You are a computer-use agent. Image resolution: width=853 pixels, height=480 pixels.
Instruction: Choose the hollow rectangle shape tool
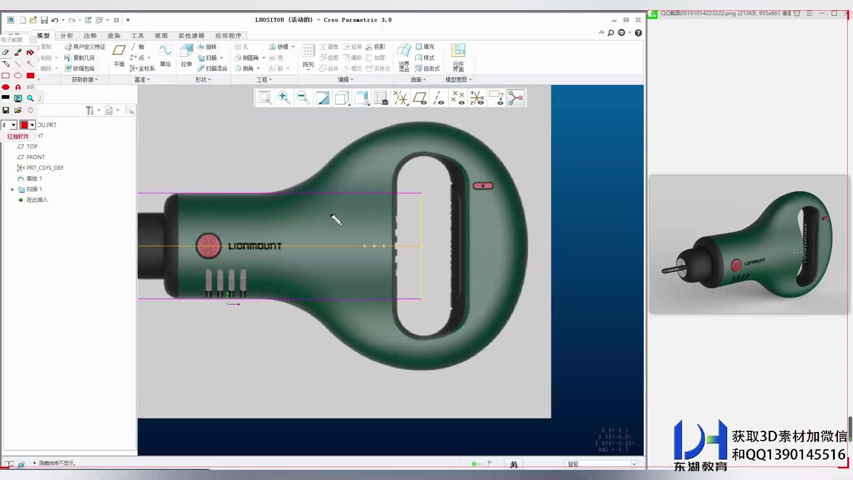click(x=6, y=76)
